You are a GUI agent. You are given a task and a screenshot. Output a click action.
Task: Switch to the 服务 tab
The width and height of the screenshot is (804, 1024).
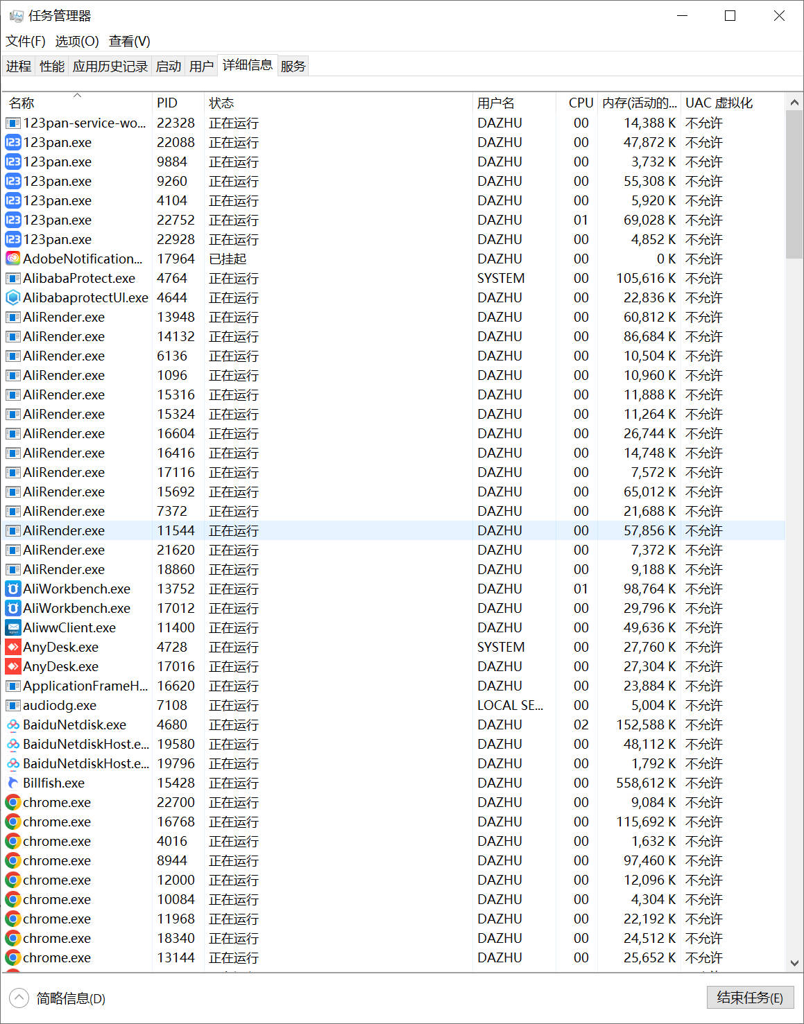pyautogui.click(x=293, y=67)
